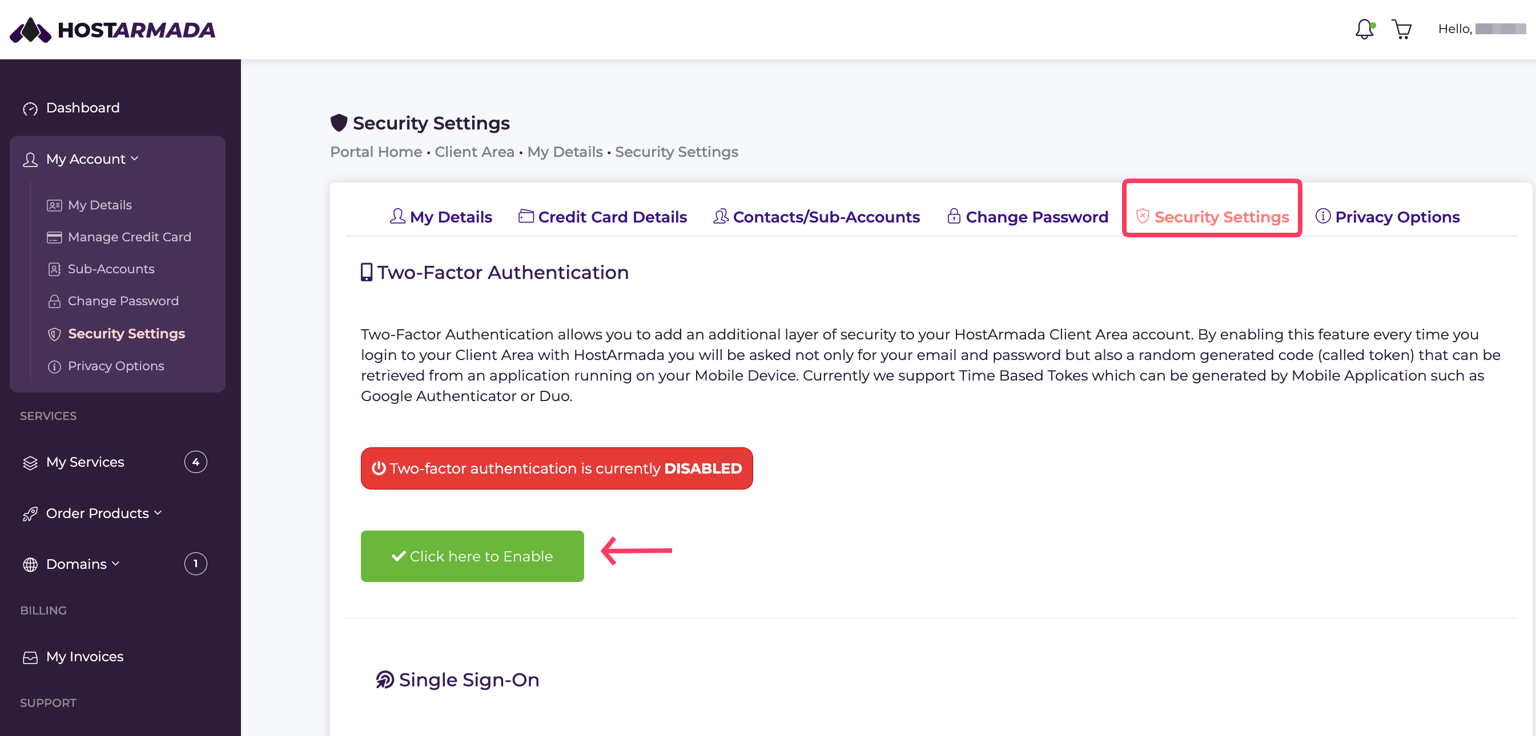Click the Security Settings shield icon in sidebar
Viewport: 1536px width, 736px height.
click(54, 334)
